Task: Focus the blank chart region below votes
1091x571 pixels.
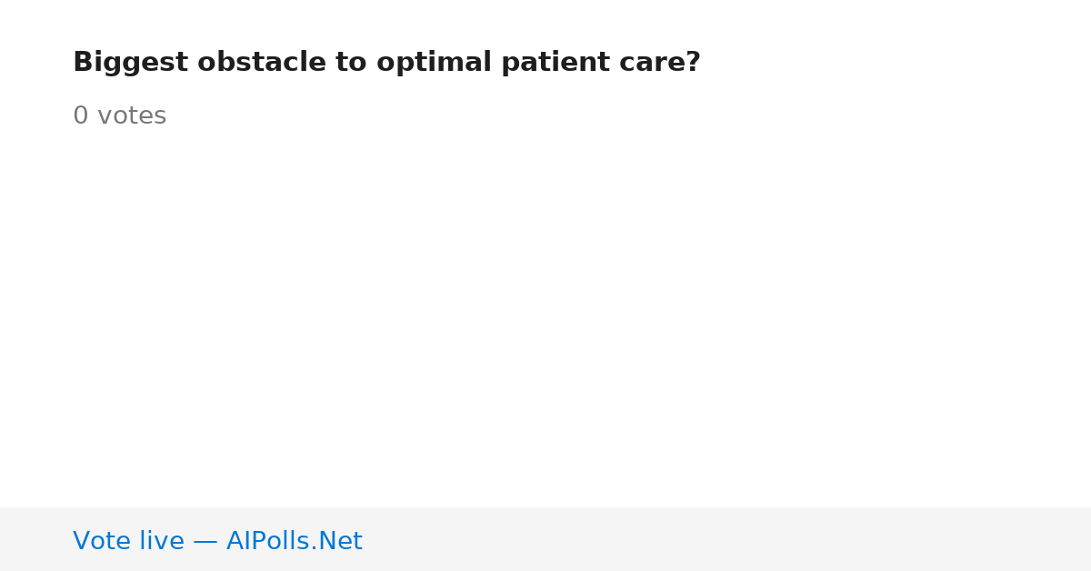Action: [545, 318]
